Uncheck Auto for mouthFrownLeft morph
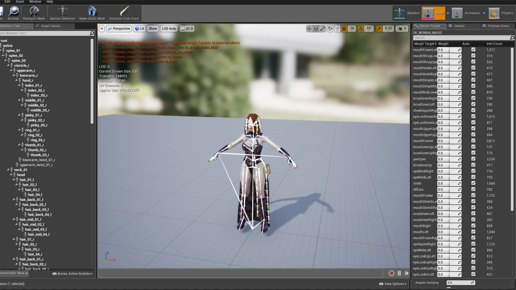The height and width of the screenshot is (290, 516). (x=473, y=50)
